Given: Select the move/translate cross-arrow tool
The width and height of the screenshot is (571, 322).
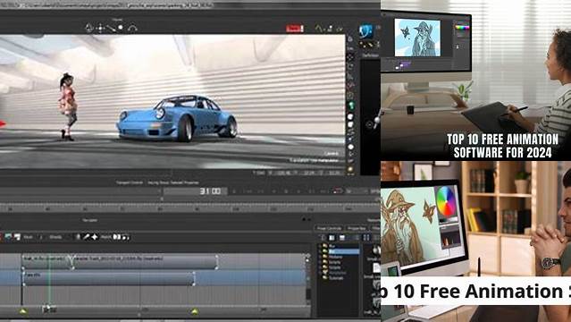Looking at the screenshot, I should [x=100, y=28].
